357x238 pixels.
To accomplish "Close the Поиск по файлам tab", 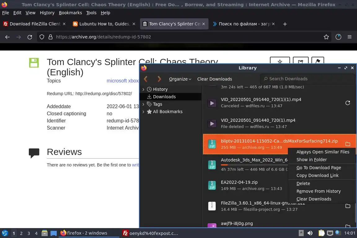I will [x=273, y=24].
